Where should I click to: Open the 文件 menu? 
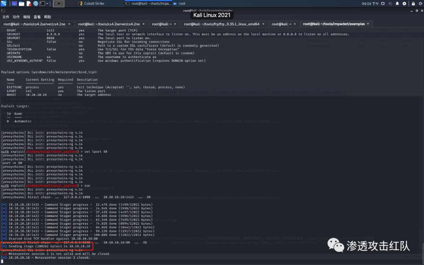click(x=5, y=17)
